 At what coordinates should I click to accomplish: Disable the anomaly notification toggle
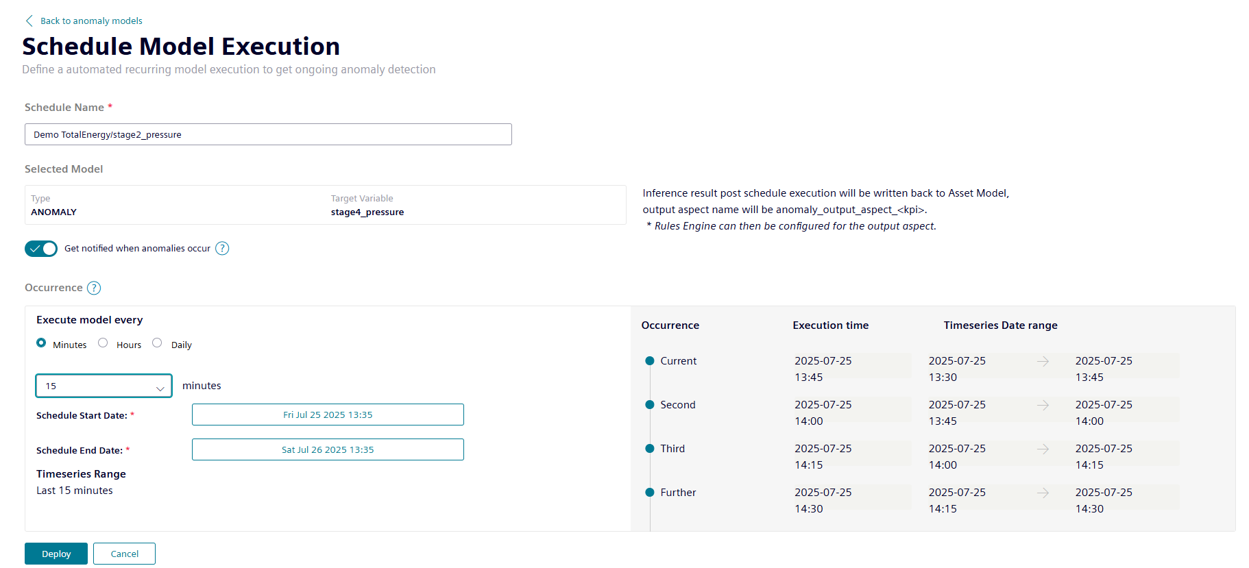click(41, 249)
